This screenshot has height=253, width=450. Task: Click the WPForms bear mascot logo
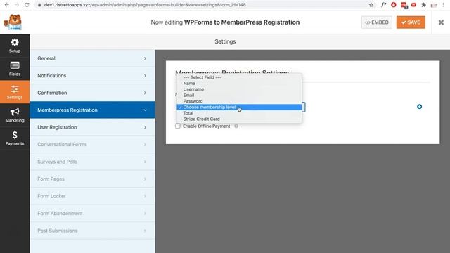(x=13, y=22)
